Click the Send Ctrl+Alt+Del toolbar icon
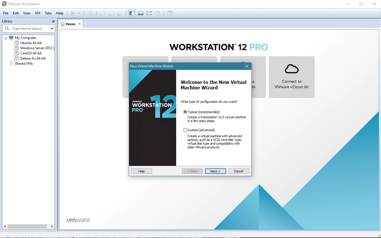The image size is (381, 238). [90, 13]
